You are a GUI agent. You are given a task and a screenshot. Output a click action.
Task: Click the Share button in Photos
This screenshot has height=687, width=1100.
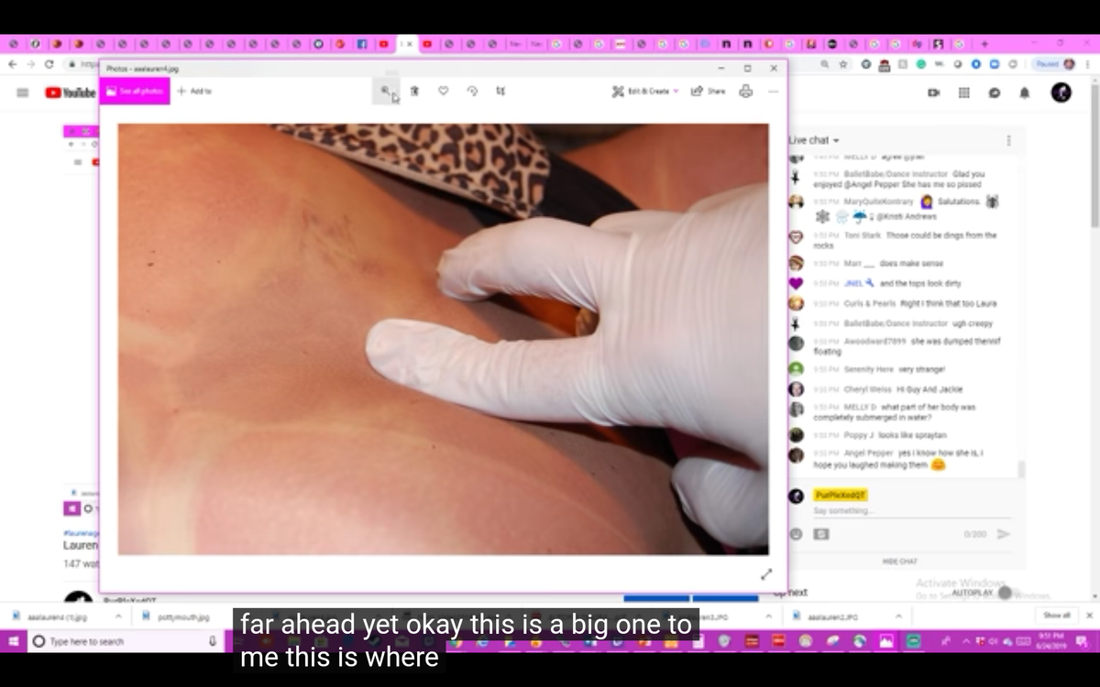click(x=708, y=91)
